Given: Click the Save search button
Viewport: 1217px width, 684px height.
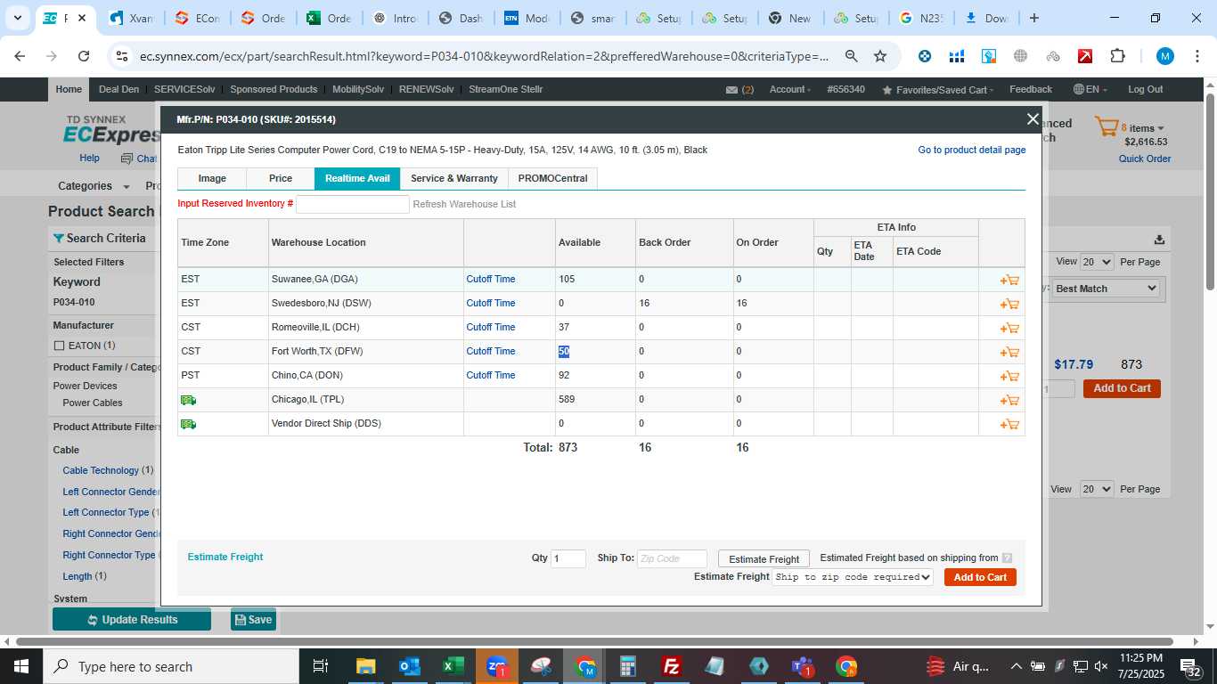Looking at the screenshot, I should [253, 620].
